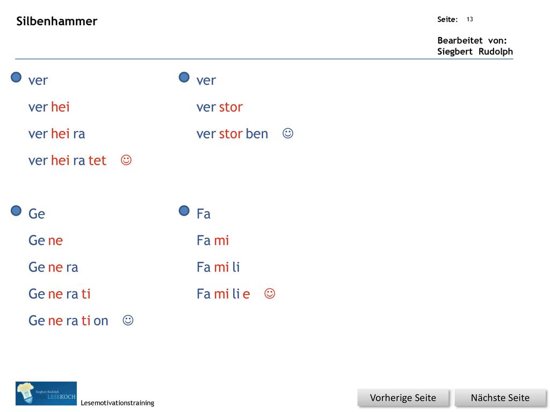
Task: Click the Lesemotivationstraining label
Action: [x=118, y=403]
